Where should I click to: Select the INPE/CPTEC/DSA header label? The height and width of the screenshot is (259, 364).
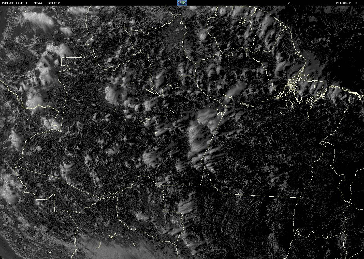point(15,3)
